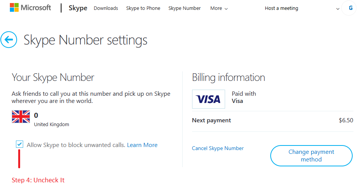Expand the More menu
361x196 pixels.
pyautogui.click(x=219, y=8)
